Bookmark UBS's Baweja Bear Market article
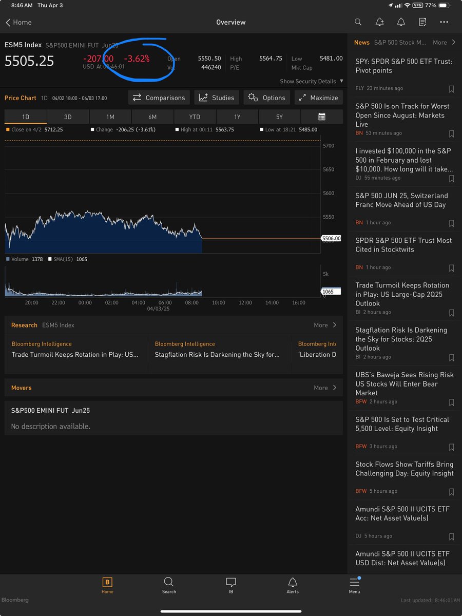This screenshot has height=616, width=462. click(452, 402)
